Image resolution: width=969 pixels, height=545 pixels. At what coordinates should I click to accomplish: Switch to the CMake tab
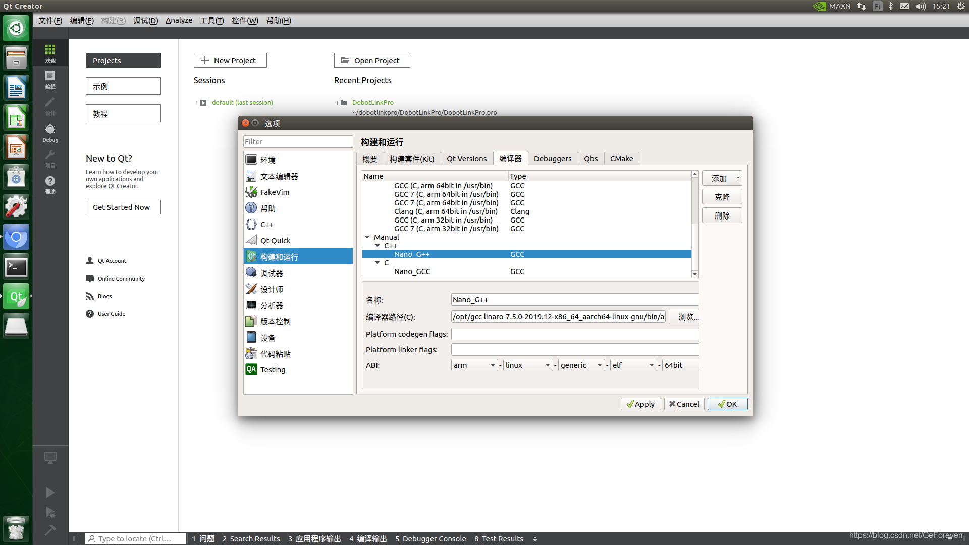pyautogui.click(x=620, y=158)
